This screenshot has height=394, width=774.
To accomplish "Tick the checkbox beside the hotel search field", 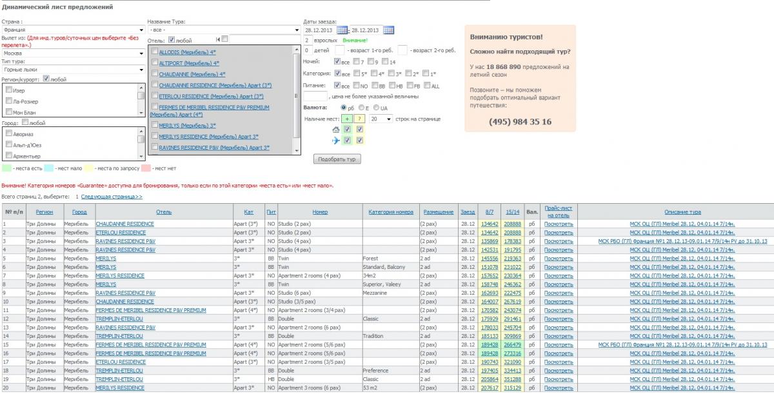I will click(224, 39).
